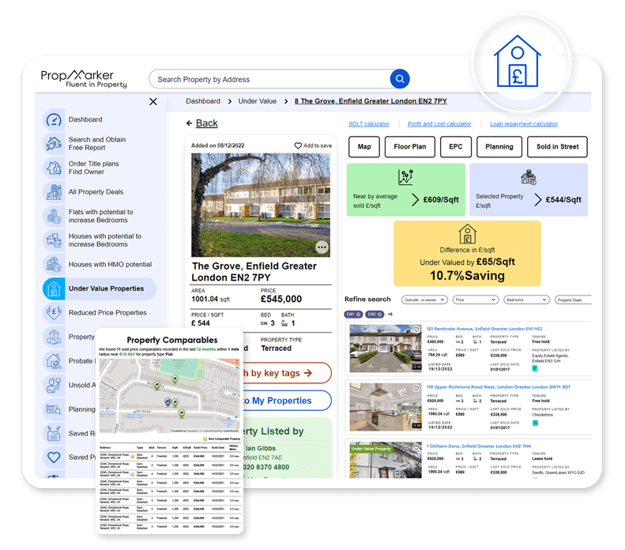Click The Grove property main photo

(x=261, y=205)
